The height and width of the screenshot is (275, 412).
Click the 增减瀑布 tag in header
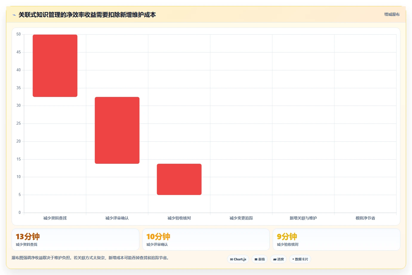click(x=392, y=14)
